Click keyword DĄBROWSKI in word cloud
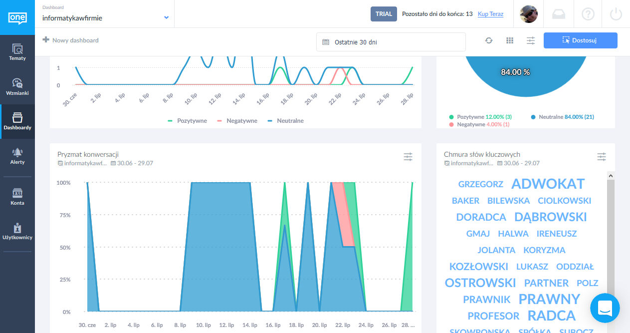Image resolution: width=630 pixels, height=333 pixels. (x=551, y=217)
